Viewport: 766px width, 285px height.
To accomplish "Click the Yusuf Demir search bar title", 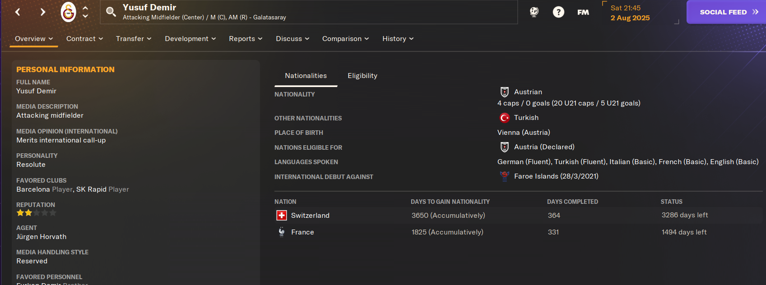I will tap(149, 7).
